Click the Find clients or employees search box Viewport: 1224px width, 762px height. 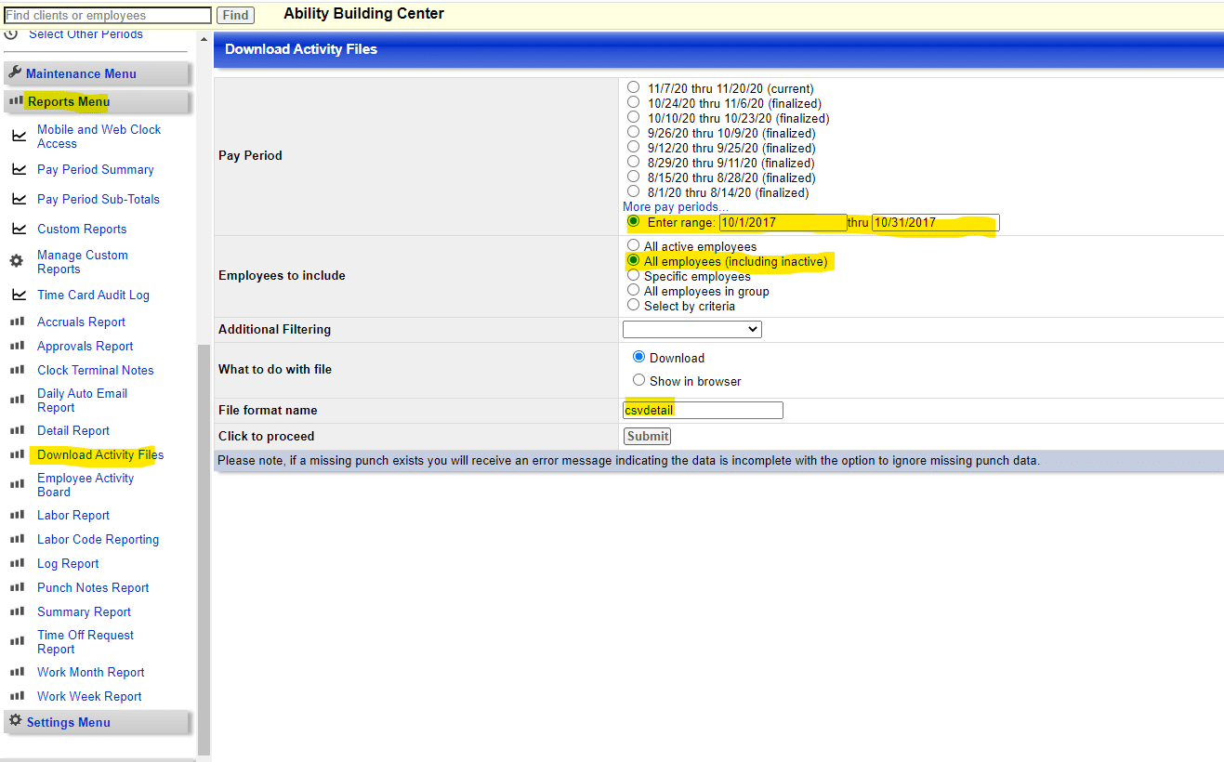[107, 15]
